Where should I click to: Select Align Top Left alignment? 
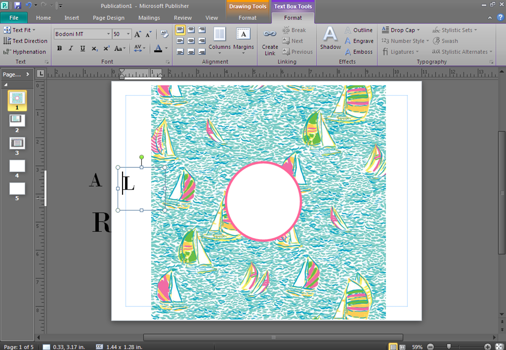(180, 30)
